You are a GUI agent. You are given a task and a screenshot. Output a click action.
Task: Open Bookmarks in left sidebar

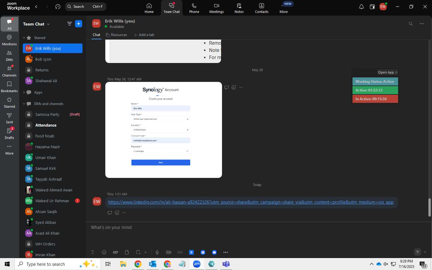point(9,87)
